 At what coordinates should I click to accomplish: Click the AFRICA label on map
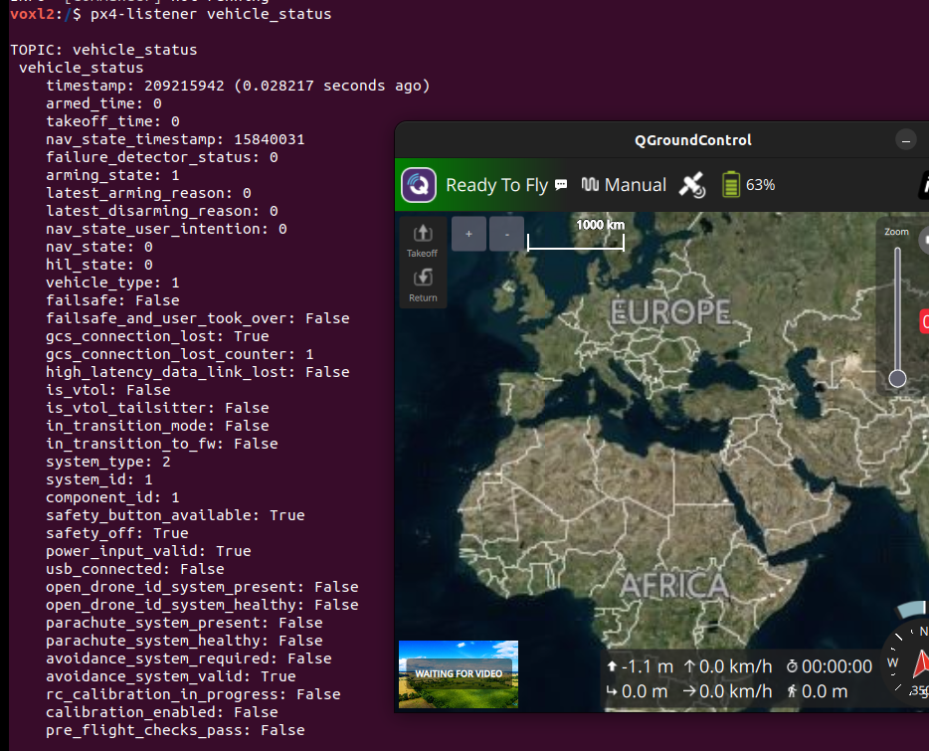click(x=674, y=586)
